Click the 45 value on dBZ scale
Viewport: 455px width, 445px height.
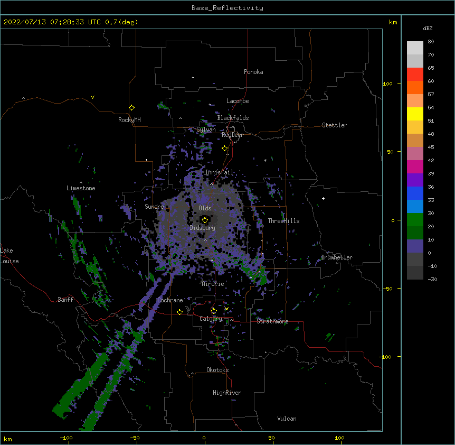(x=431, y=147)
